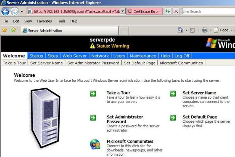The height and width of the screenshot is (157, 235).
Task: Click the browser Back arrow button
Action: coord(6,11)
